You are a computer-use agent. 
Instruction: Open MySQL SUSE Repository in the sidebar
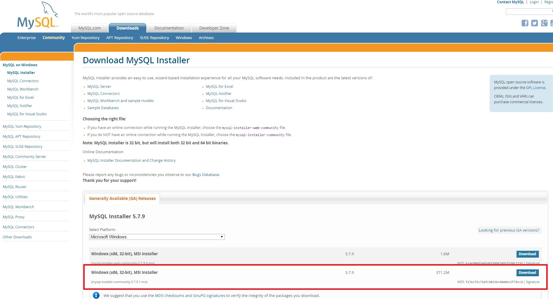23,147
